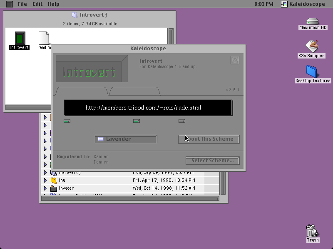Click the Select Scheme... button
The height and width of the screenshot is (249, 333).
click(x=213, y=161)
